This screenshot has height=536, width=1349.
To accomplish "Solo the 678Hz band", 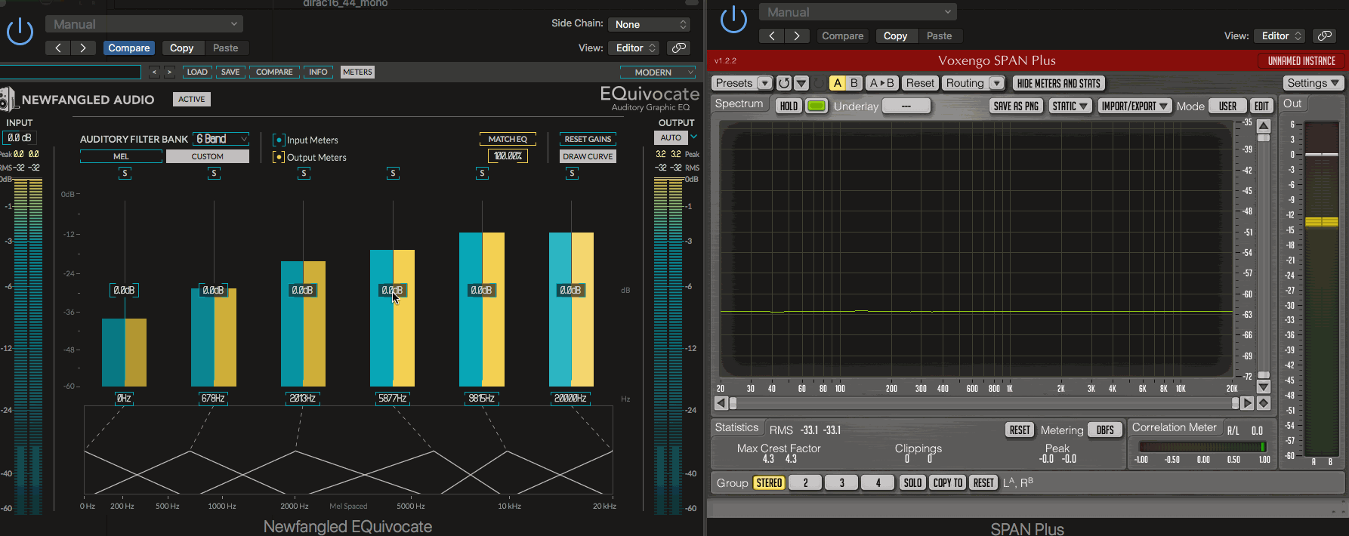I will tap(214, 174).
